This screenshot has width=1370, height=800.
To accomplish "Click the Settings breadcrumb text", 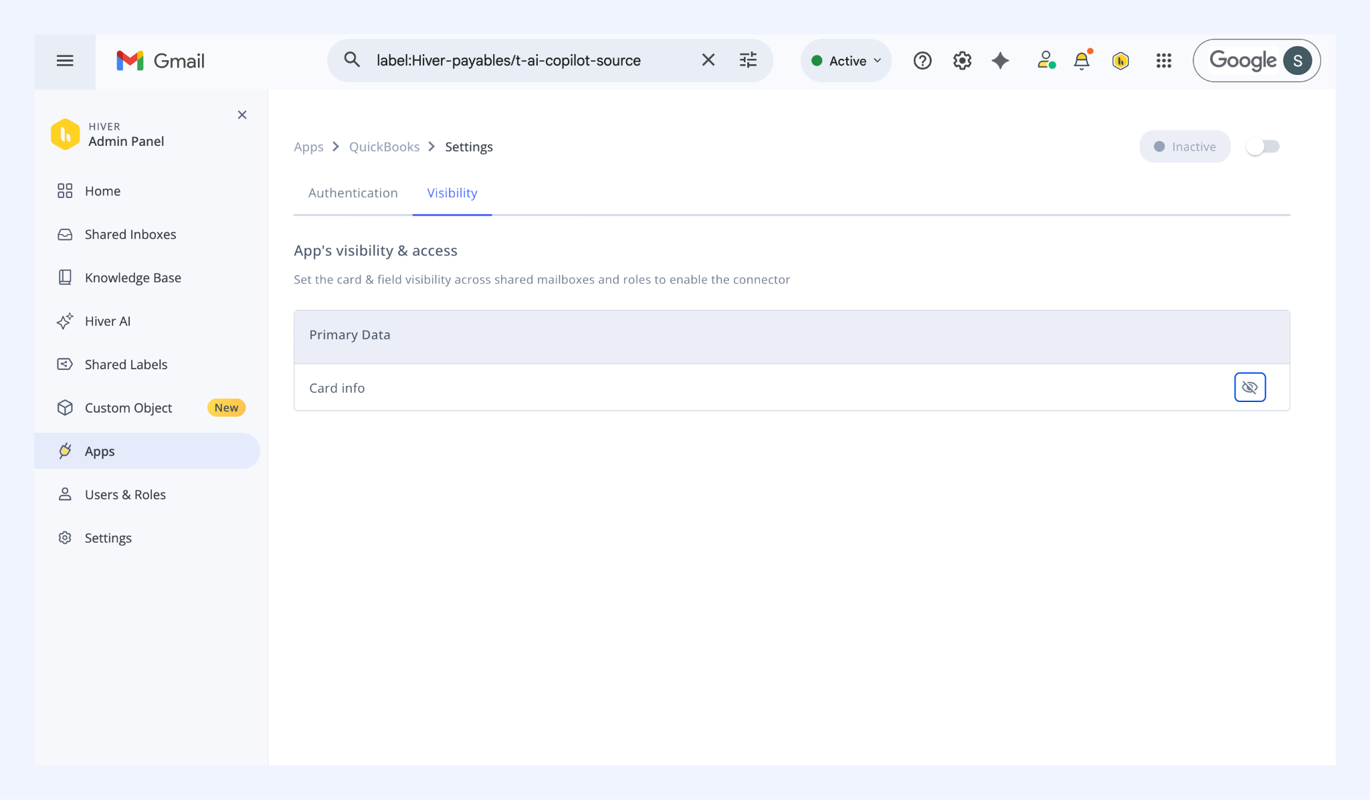I will (x=469, y=146).
